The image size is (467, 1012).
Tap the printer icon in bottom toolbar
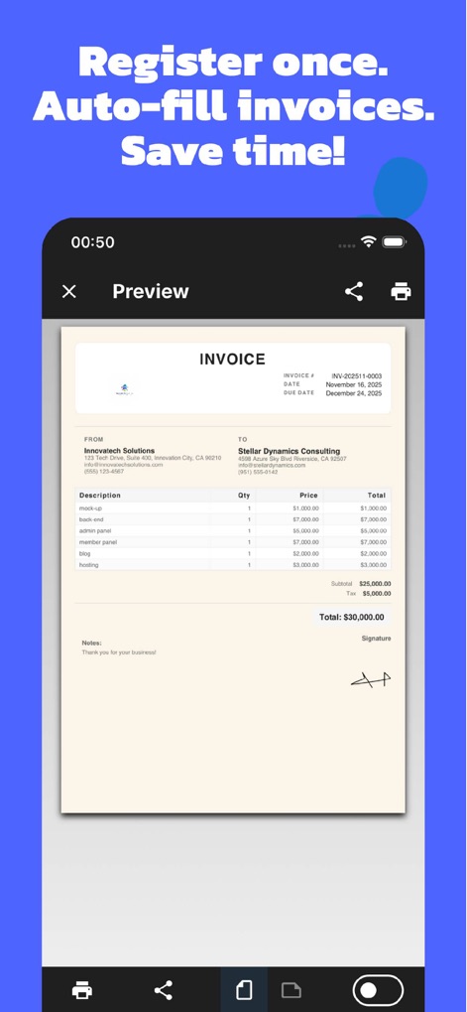(82, 989)
